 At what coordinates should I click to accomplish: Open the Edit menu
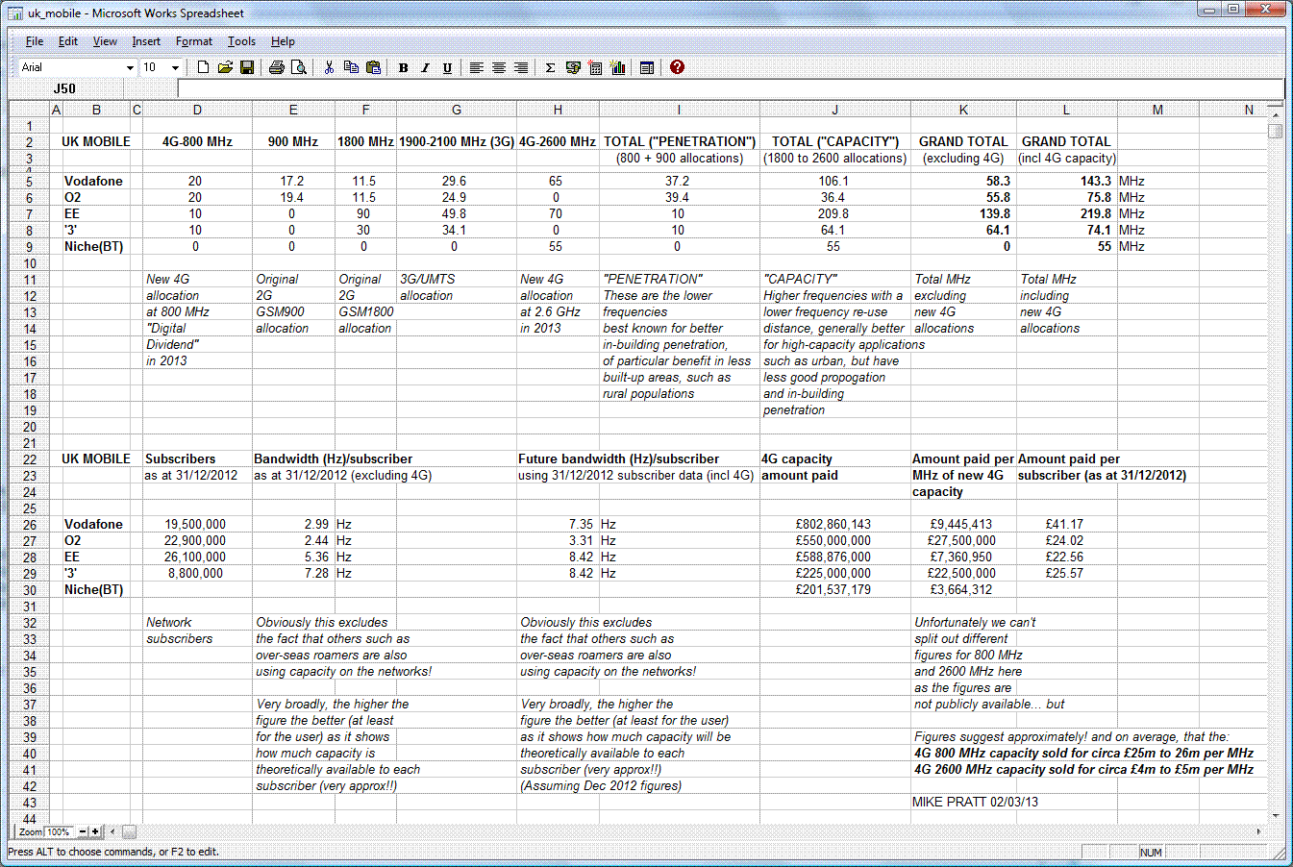pyautogui.click(x=68, y=41)
